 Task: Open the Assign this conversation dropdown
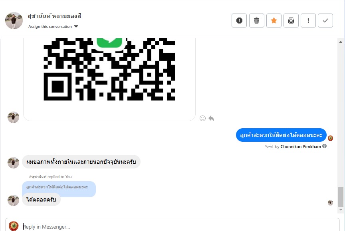click(53, 27)
